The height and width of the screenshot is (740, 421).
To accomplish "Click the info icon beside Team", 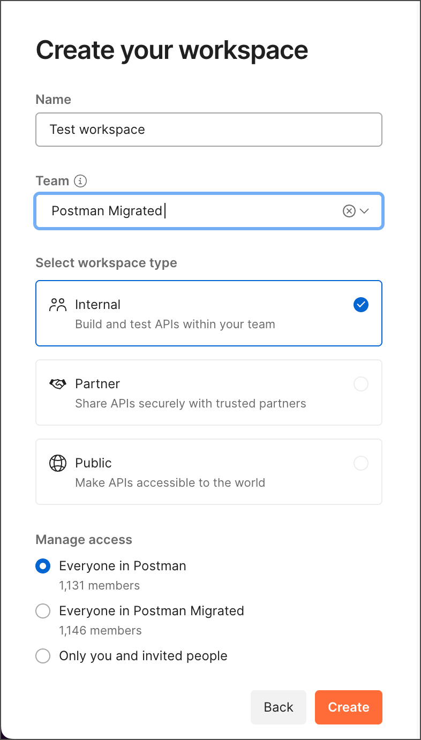I will tap(80, 181).
